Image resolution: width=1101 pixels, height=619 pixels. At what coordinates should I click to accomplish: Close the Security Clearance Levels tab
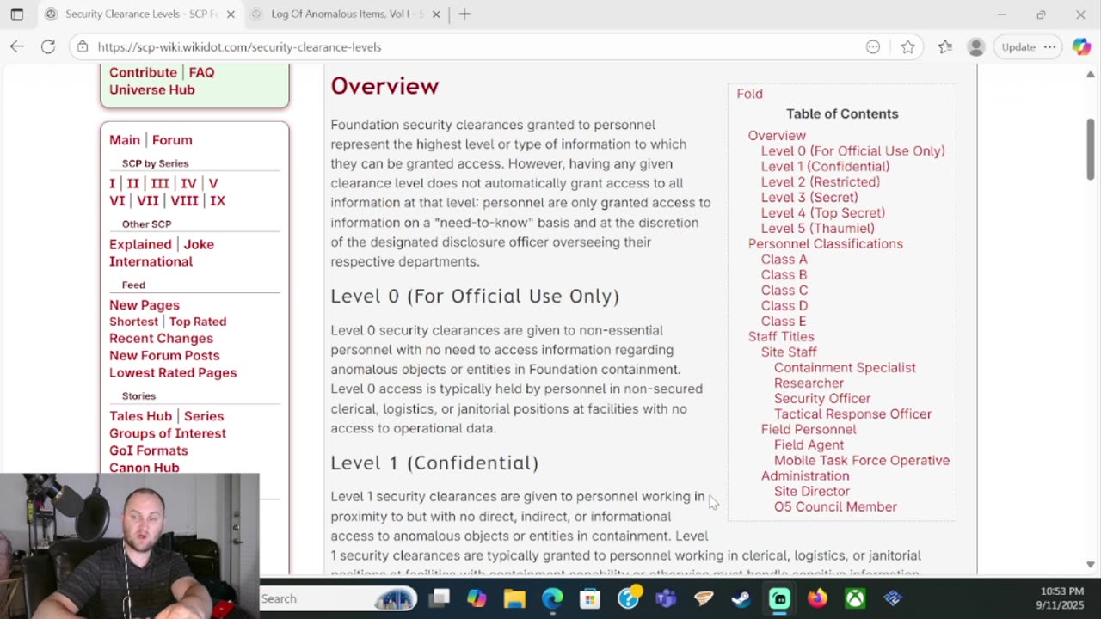pos(231,14)
